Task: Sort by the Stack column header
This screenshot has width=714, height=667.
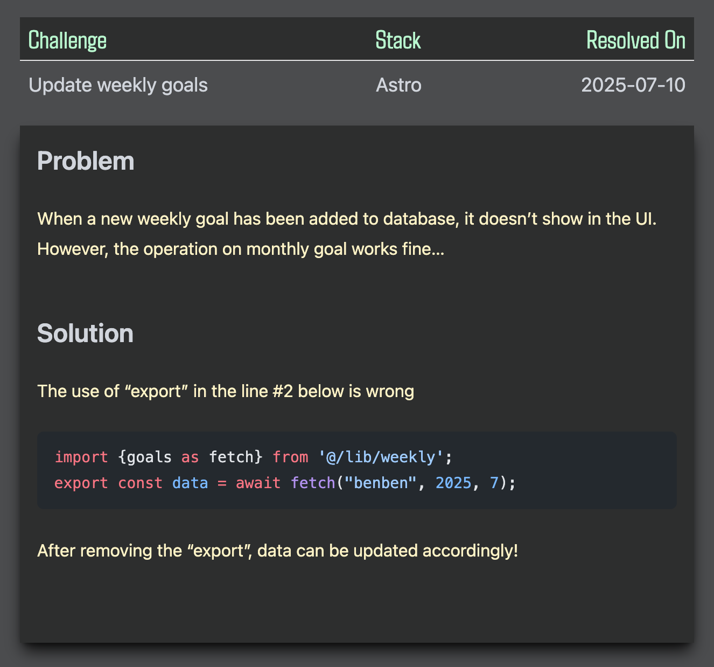Action: pyautogui.click(x=398, y=40)
